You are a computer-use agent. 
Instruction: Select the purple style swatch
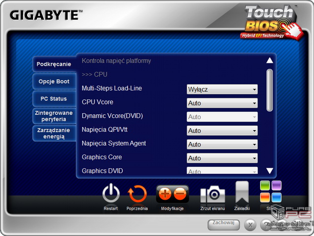pyautogui.click(x=276, y=186)
